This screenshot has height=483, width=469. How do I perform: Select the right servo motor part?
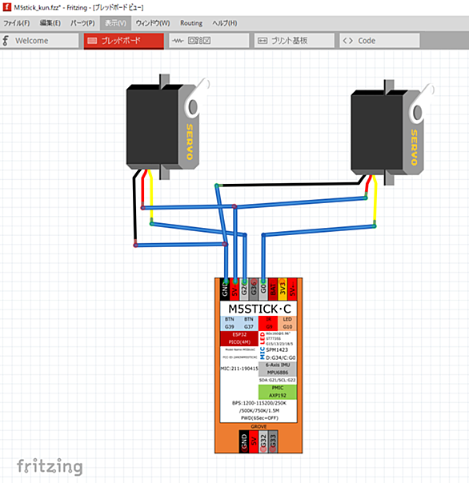pyautogui.click(x=387, y=133)
